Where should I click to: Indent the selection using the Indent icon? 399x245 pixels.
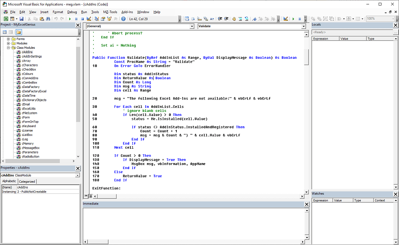coord(220,19)
